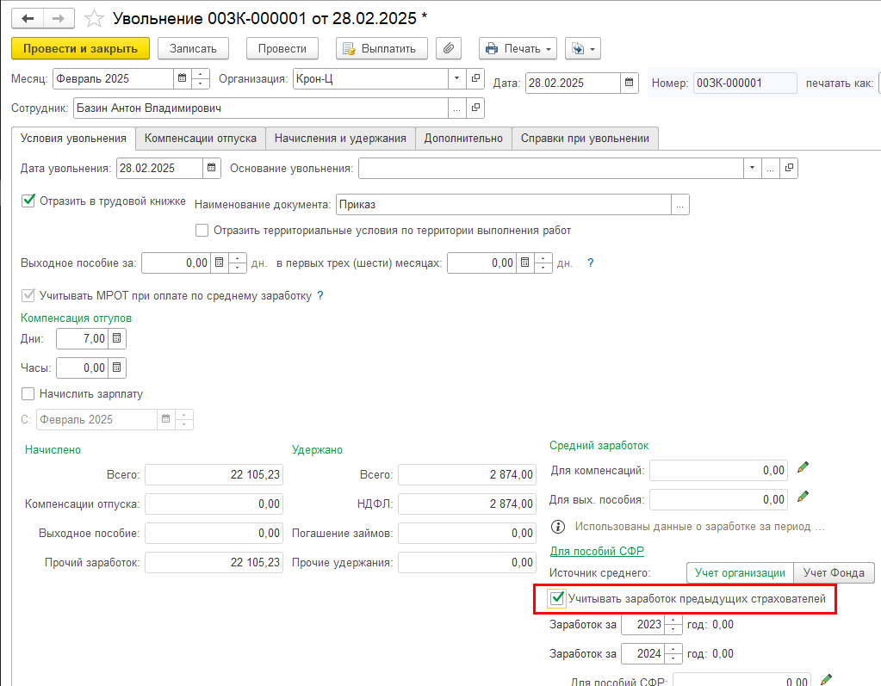
Task: Enable Начислить зарплату checkbox
Action: [x=28, y=394]
